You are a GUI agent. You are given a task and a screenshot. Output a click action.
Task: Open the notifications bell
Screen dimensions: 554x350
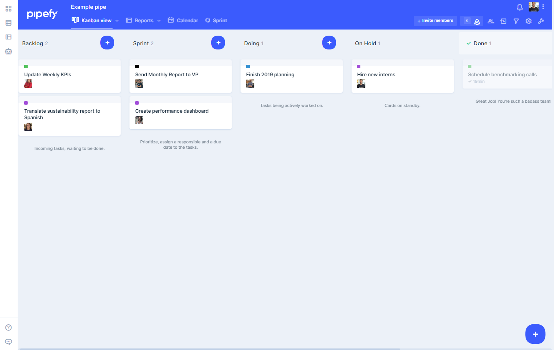[x=519, y=7]
